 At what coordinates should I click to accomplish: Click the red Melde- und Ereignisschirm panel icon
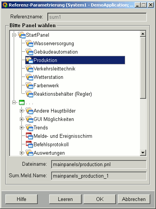pyautogui.click(x=29, y=136)
